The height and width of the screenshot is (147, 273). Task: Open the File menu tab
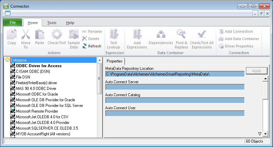13,22
